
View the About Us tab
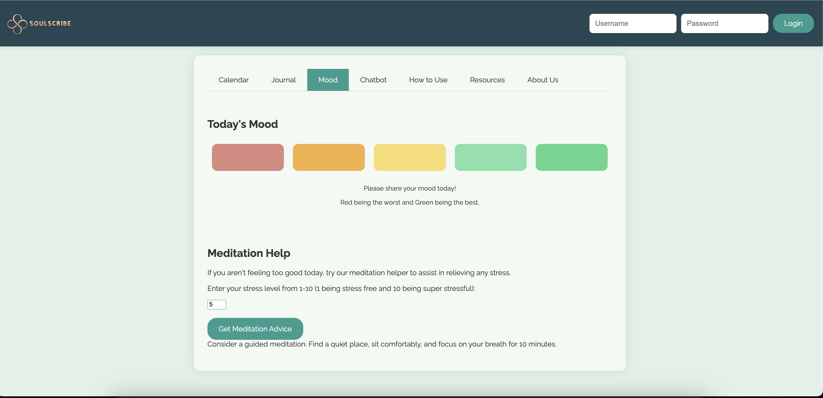(542, 80)
